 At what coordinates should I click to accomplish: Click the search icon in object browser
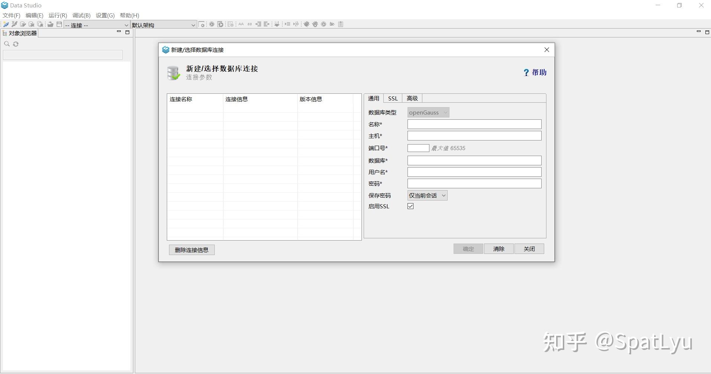7,44
